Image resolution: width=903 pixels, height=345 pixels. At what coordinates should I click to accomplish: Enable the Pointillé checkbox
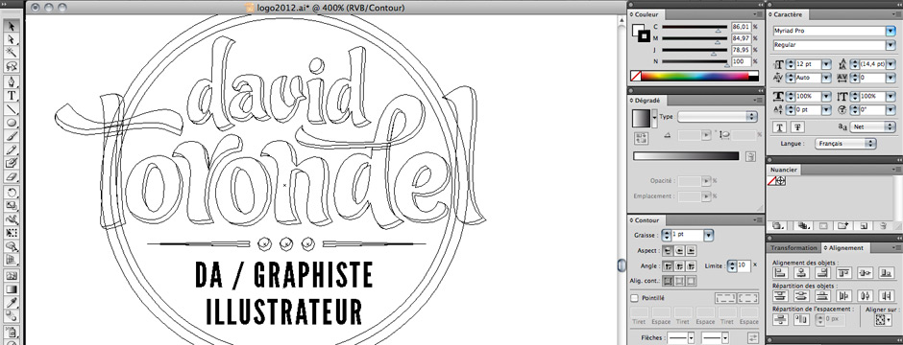(x=635, y=298)
